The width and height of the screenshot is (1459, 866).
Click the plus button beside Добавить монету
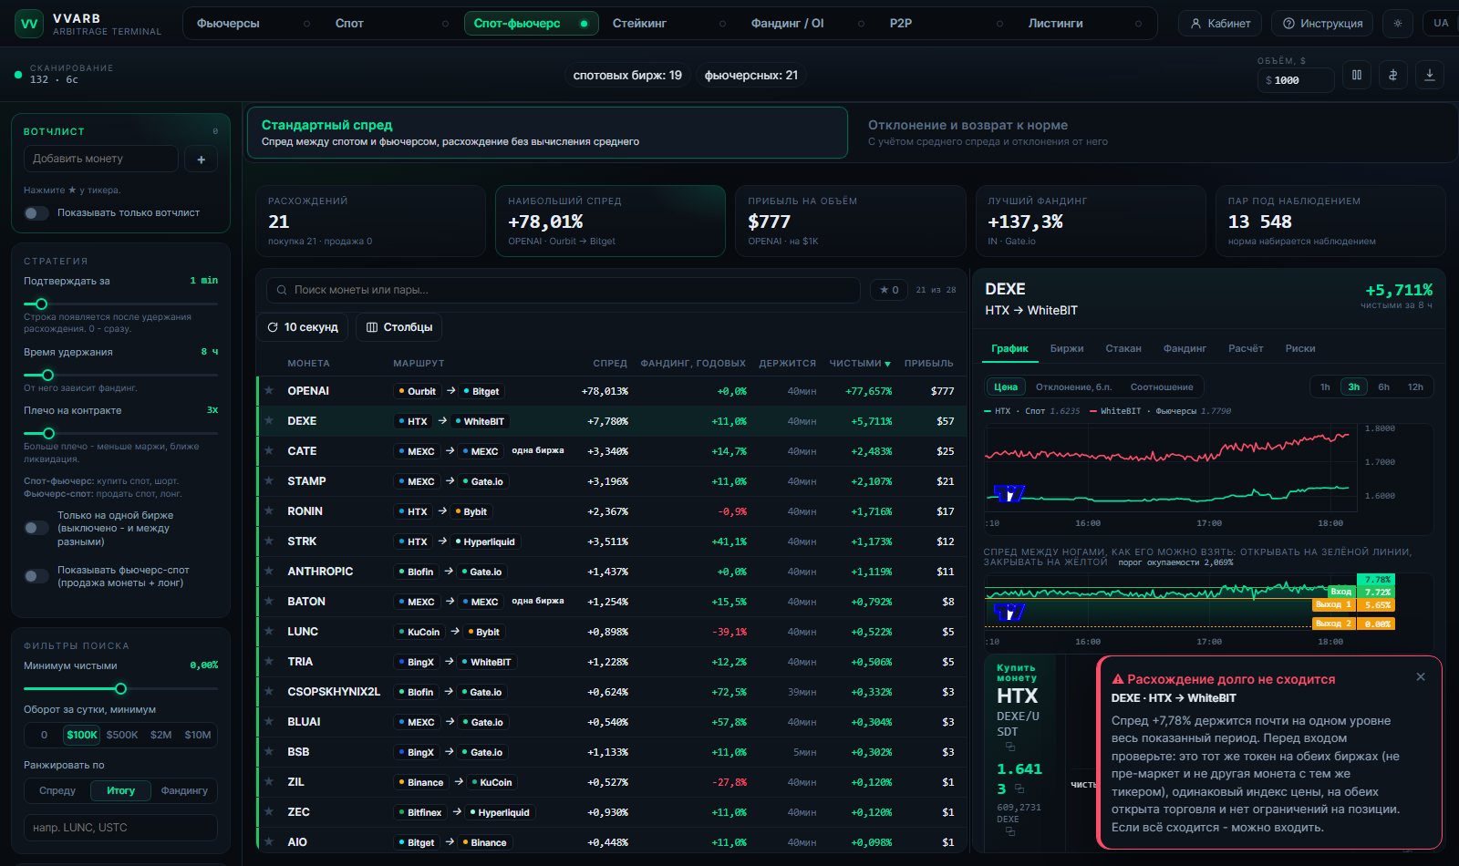point(201,160)
